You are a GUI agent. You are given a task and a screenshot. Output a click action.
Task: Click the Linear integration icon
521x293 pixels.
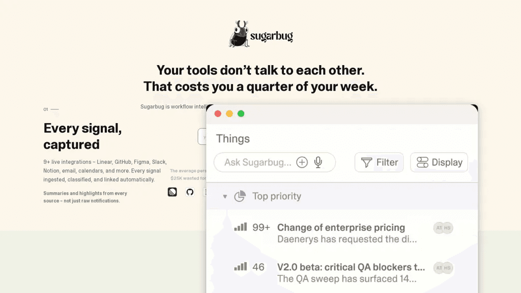click(172, 192)
